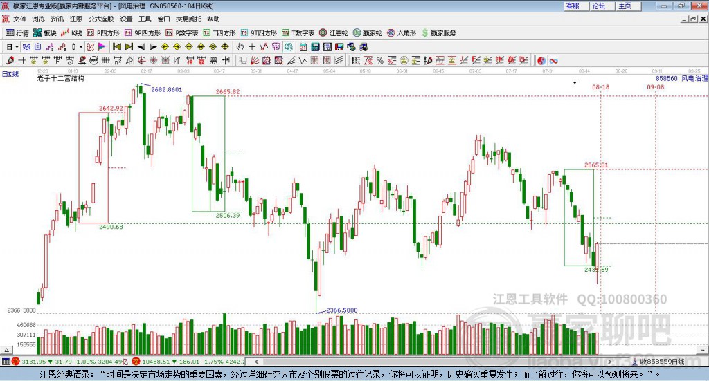Click the 2565.01 price label

596,165
